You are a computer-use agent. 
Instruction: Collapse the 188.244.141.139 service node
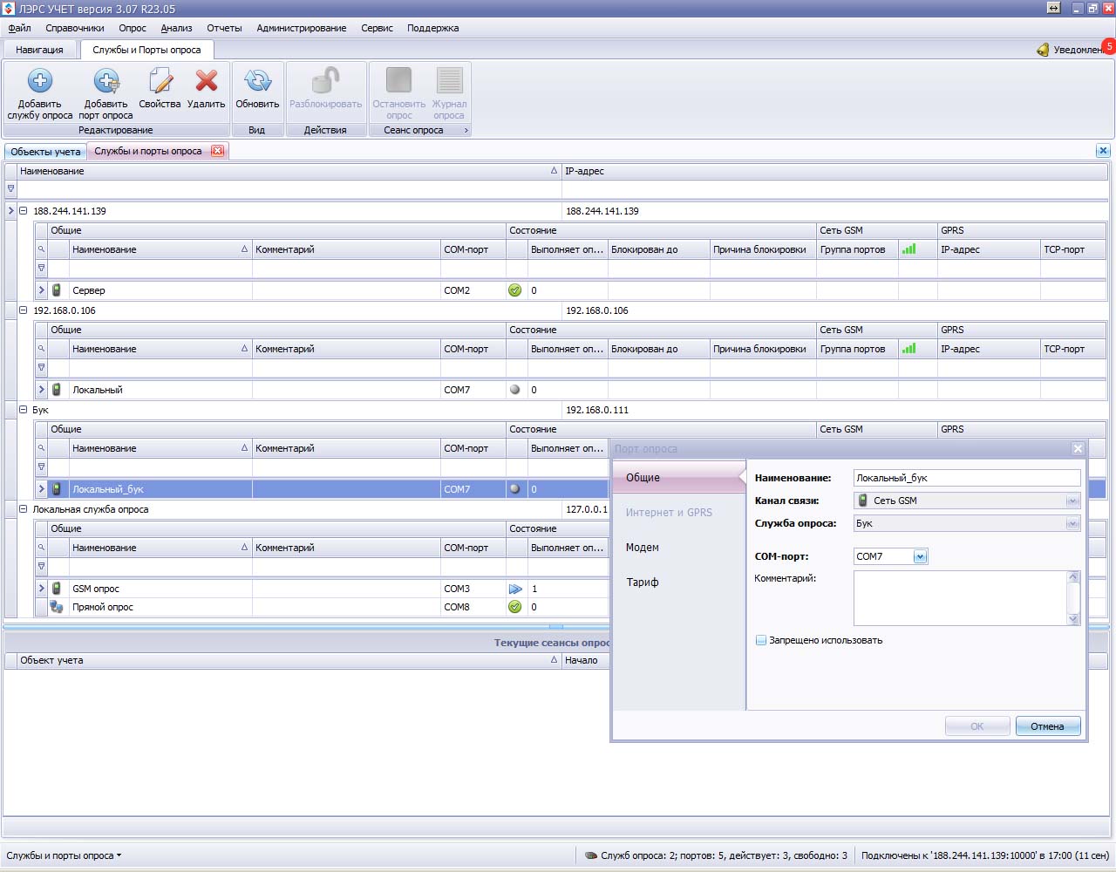[24, 211]
